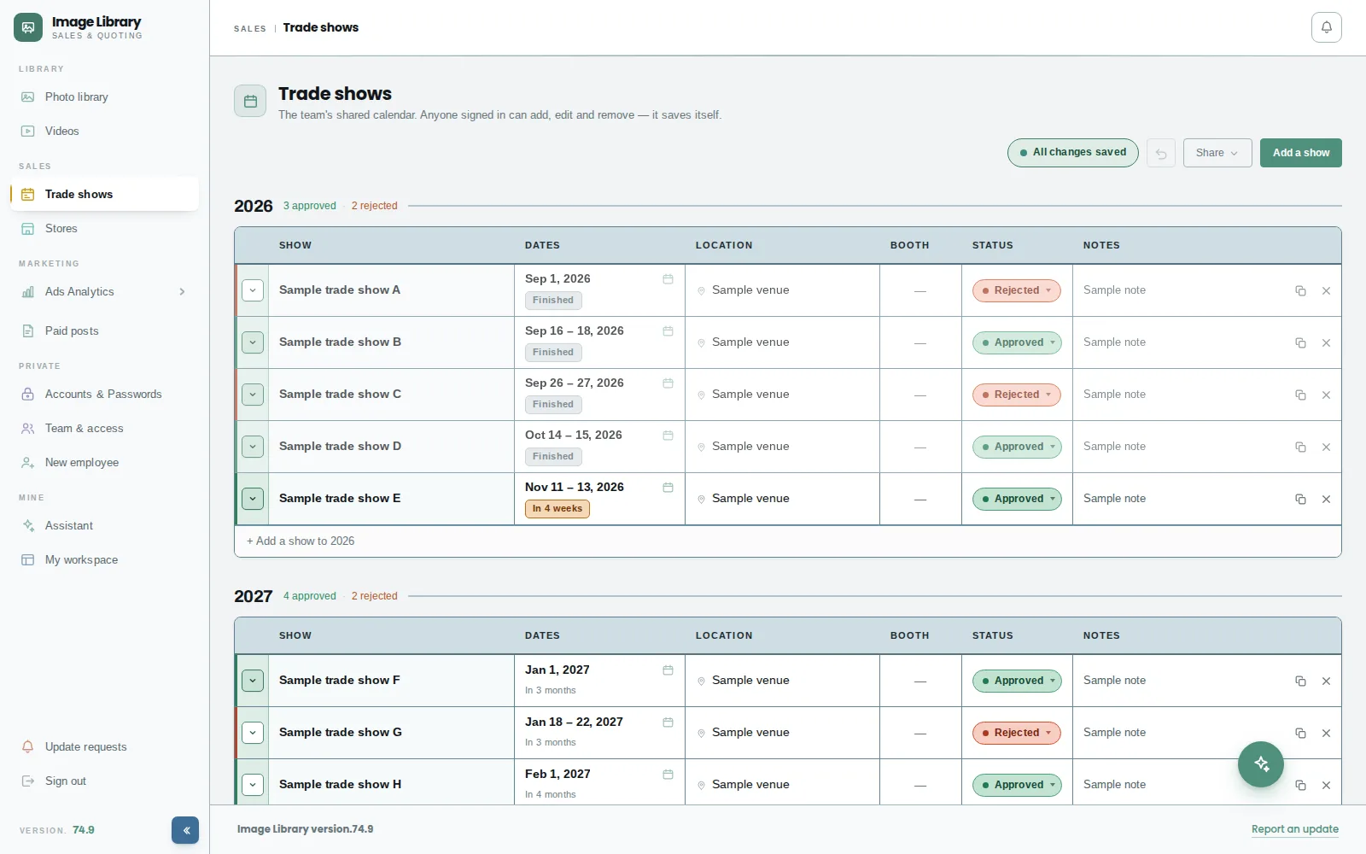This screenshot has height=854, width=1366.
Task: Open date picker for Sep 1, 2026
Action: [x=668, y=279]
